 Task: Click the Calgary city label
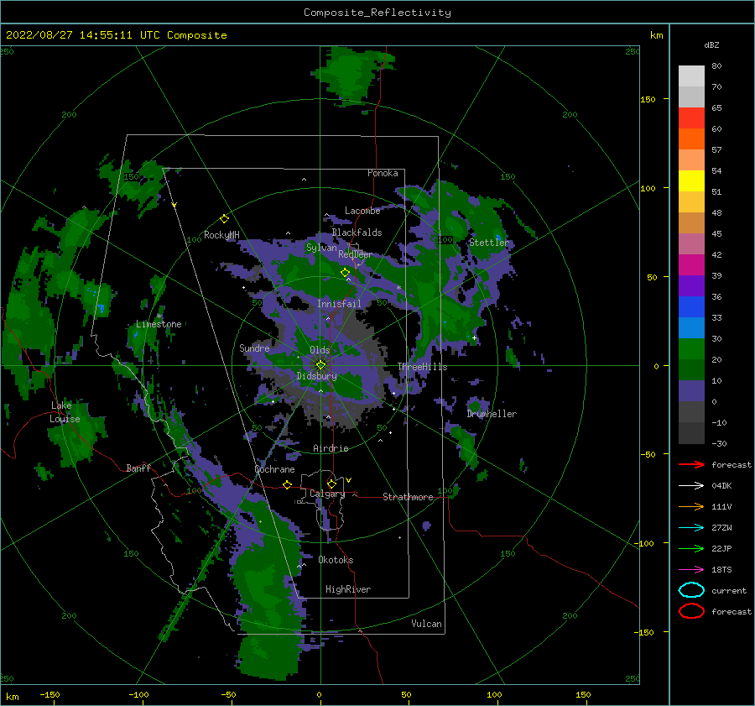click(x=327, y=494)
